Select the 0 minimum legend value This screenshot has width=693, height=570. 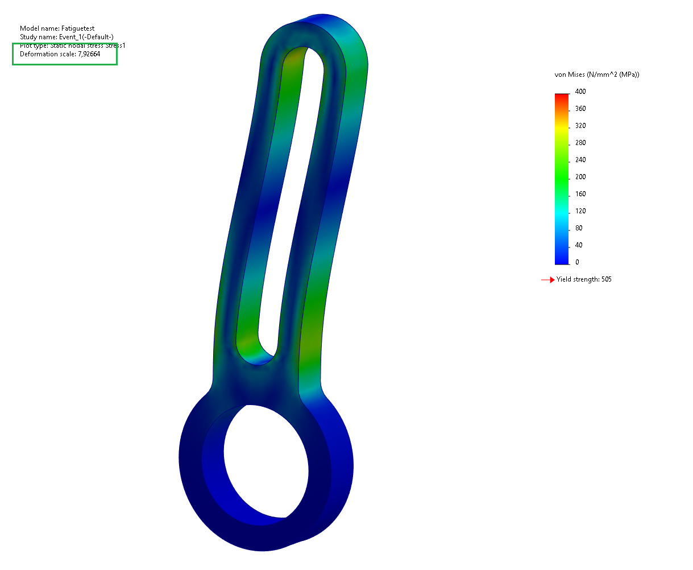coord(577,262)
